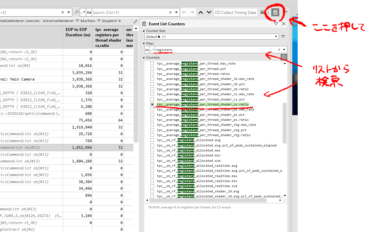
Task: Show counter info with the info icon
Action: tap(284, 57)
